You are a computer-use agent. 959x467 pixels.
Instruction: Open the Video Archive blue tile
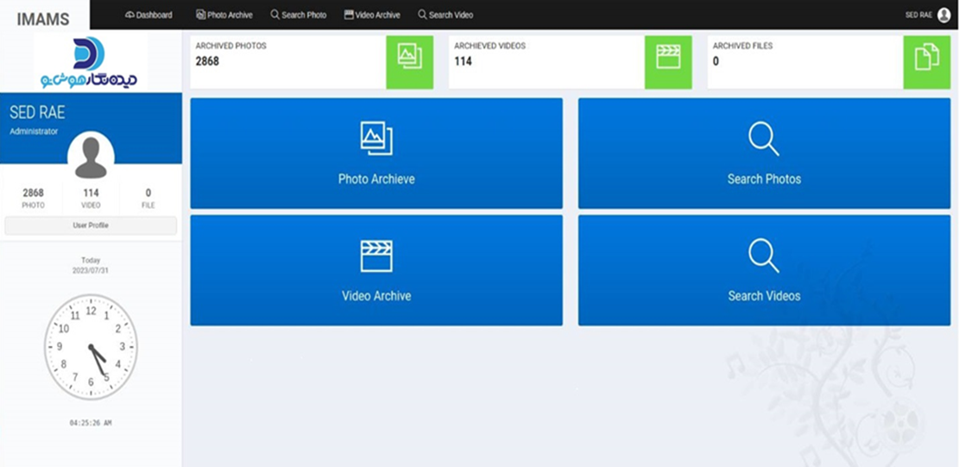pyautogui.click(x=376, y=270)
